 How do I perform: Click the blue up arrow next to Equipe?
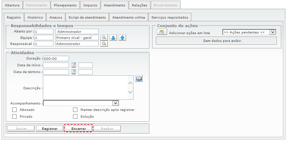click(122, 38)
